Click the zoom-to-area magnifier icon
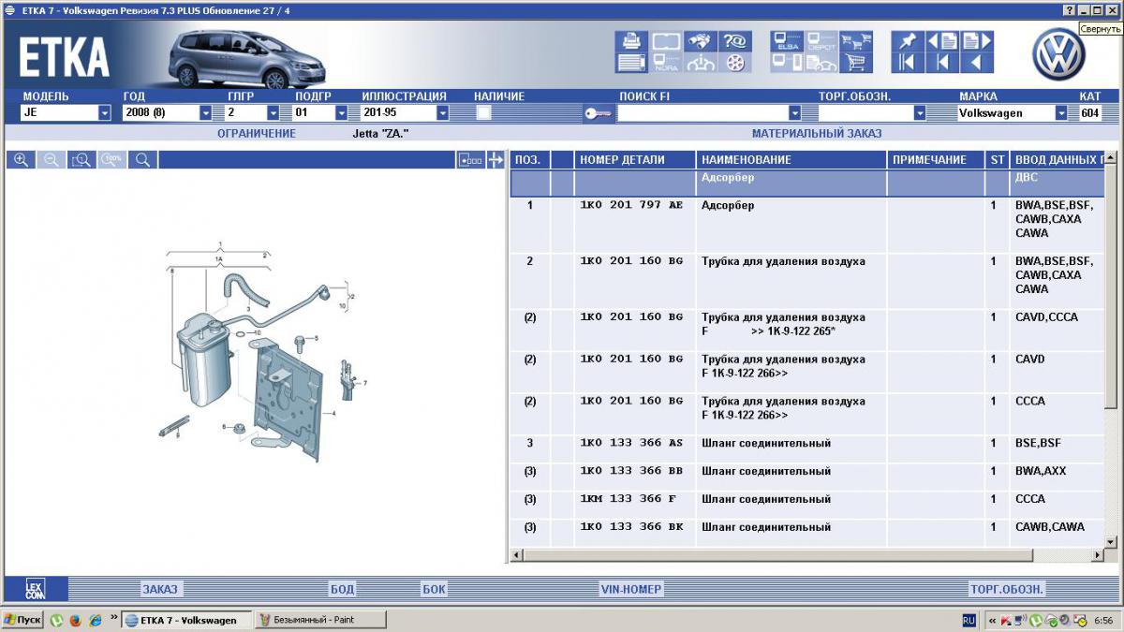 click(x=81, y=160)
